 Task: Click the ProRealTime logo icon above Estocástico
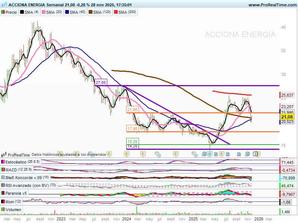[4, 155]
